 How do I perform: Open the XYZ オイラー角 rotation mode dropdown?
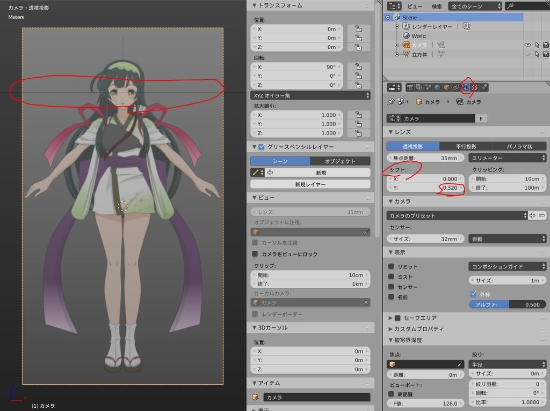(x=310, y=95)
